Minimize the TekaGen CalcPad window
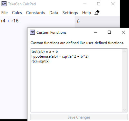This screenshot has height=121, width=129. point(85,4)
